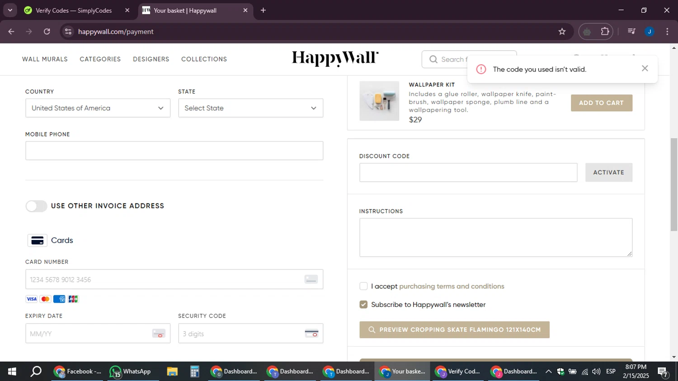This screenshot has height=381, width=678.
Task: Open Chrome three-dot menu
Action: coord(667,32)
